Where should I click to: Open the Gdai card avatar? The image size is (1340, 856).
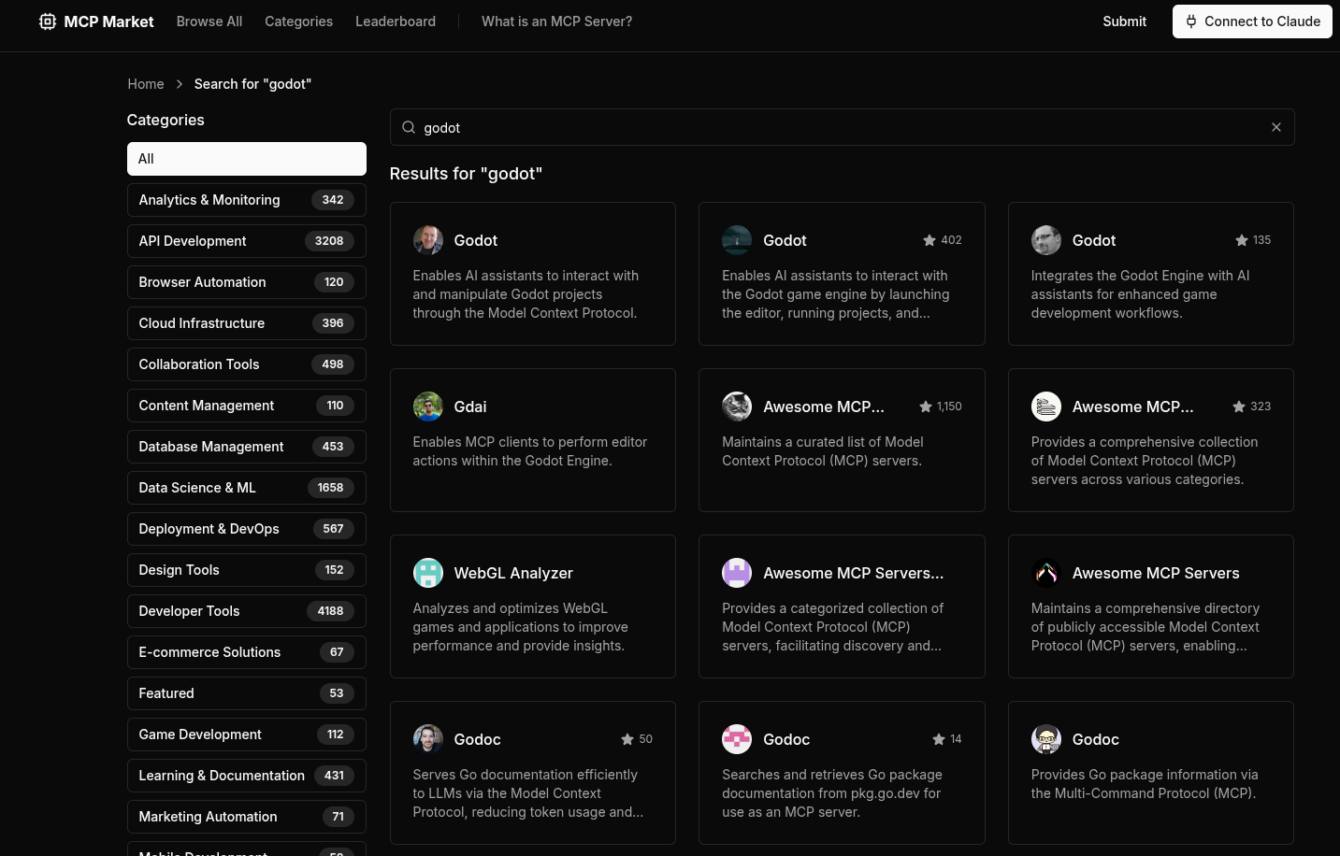[428, 407]
